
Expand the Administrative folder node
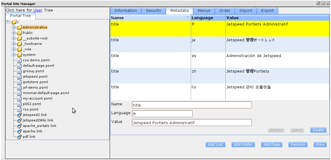[14, 28]
